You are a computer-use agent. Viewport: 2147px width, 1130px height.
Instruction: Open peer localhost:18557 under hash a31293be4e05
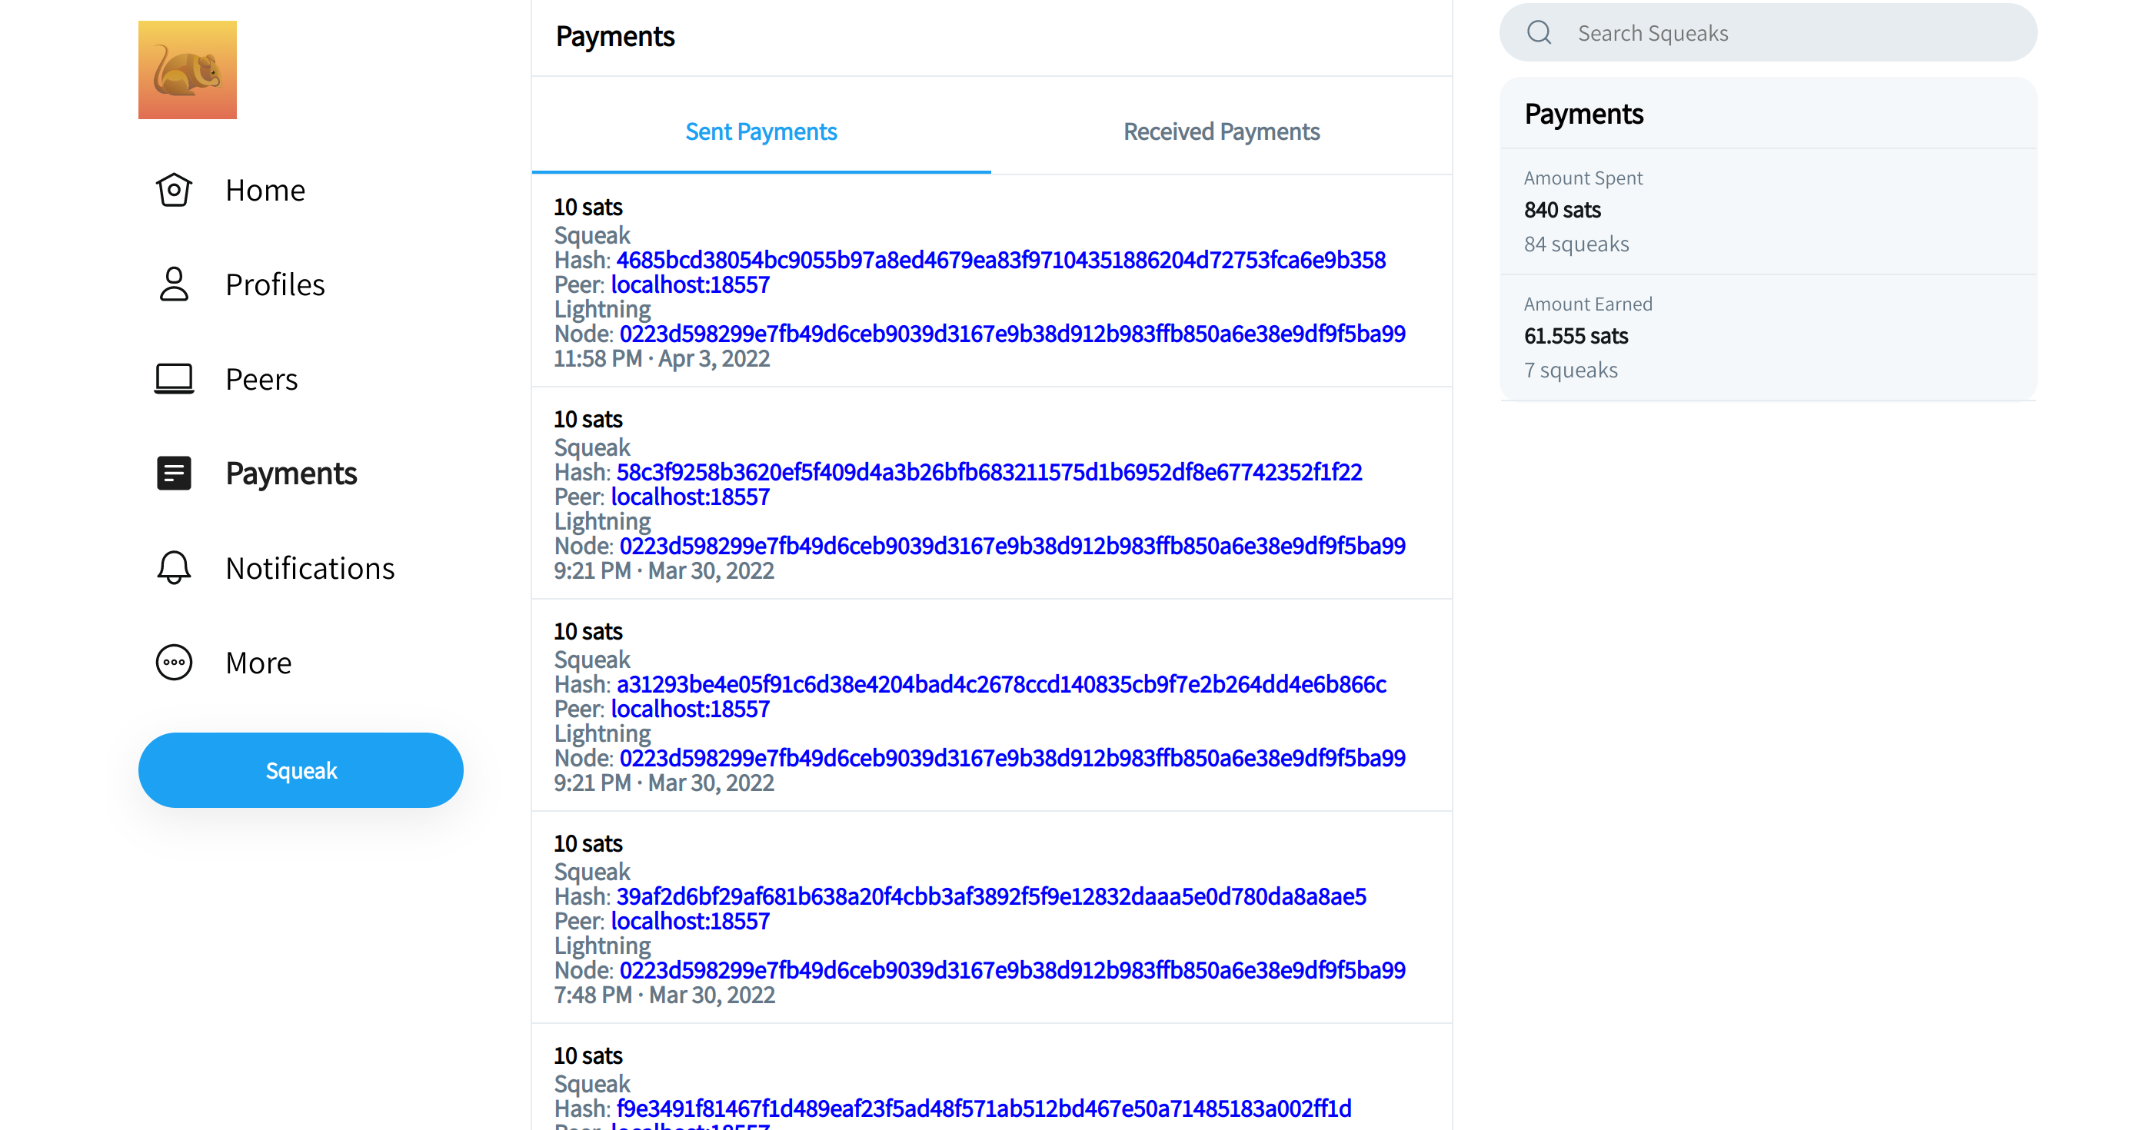click(x=690, y=710)
